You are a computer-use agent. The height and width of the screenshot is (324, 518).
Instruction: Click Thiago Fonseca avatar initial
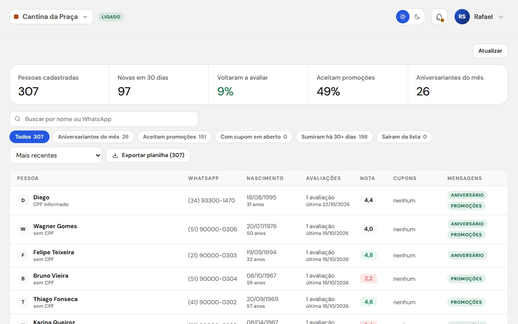click(x=23, y=302)
